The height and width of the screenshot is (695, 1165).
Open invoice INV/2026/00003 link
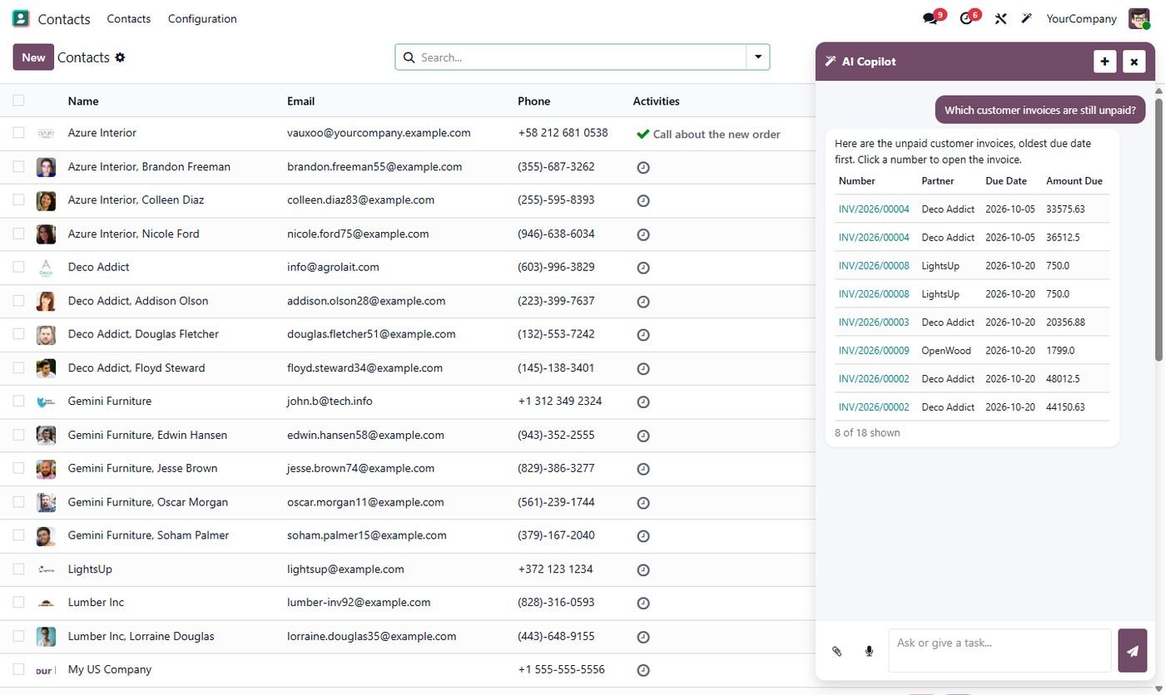874,323
